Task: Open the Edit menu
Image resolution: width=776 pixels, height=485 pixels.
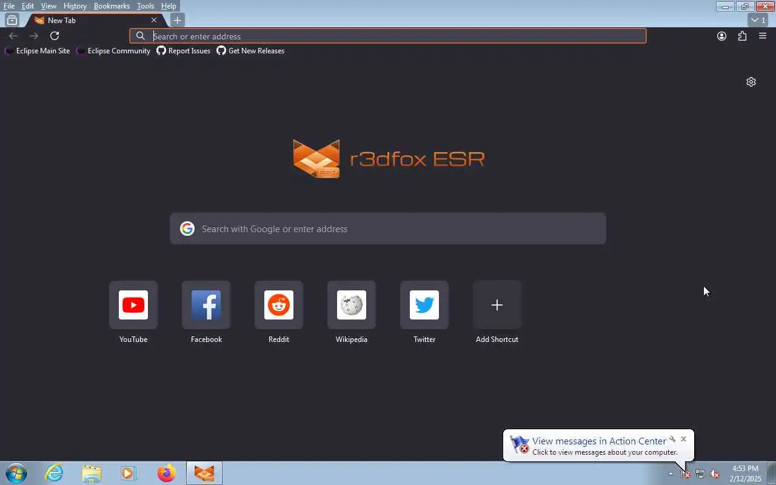Action: click(x=28, y=5)
